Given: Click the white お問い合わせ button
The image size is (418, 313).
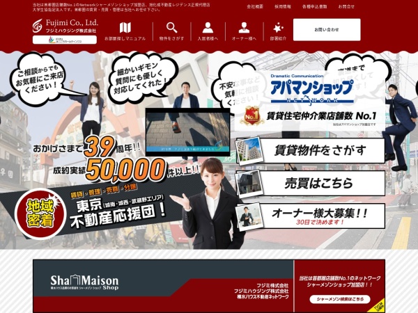Looking at the screenshot, I should (x=327, y=29).
